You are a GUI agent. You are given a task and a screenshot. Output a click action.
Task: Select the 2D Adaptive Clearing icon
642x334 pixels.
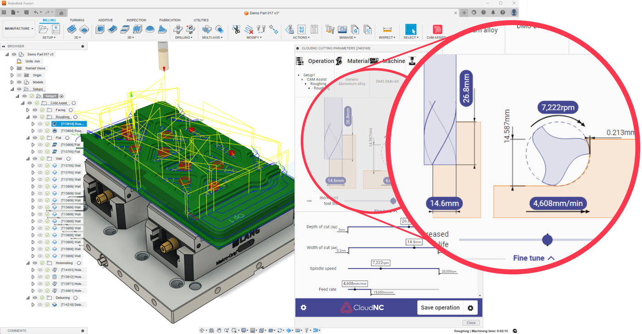tap(72, 29)
